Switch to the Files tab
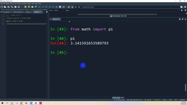This screenshot has height=105, width=187. 125,16
